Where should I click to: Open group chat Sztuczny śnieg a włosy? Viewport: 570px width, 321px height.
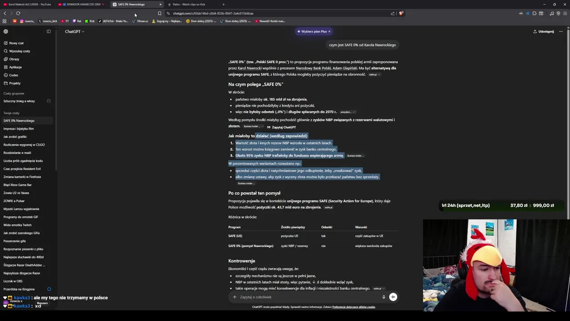pyautogui.click(x=27, y=101)
